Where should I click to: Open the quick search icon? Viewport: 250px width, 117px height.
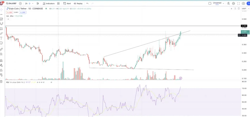tap(228, 3)
